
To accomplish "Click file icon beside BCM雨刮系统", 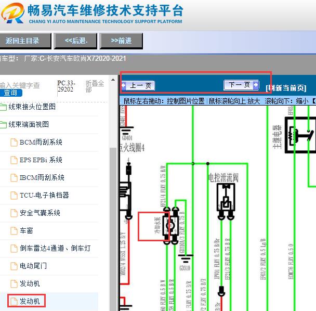I will click(x=14, y=142).
